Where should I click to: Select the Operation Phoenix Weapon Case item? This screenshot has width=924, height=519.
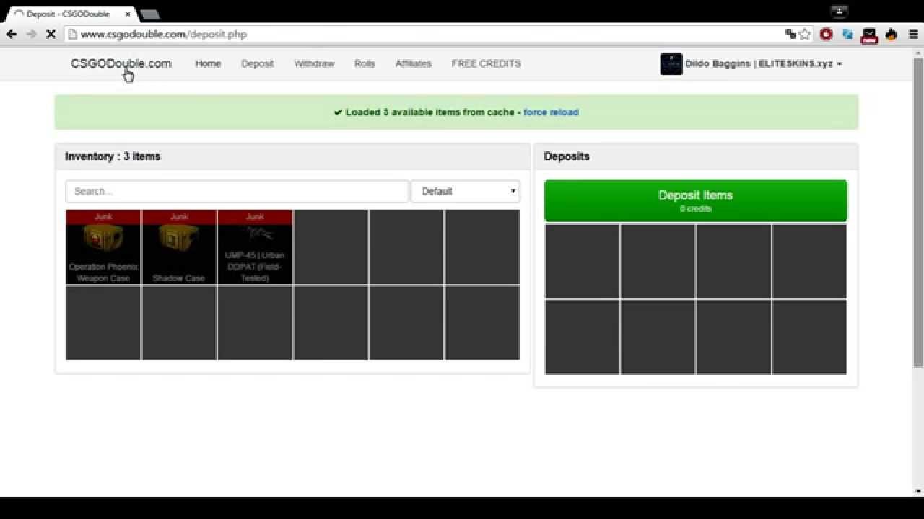tap(103, 247)
